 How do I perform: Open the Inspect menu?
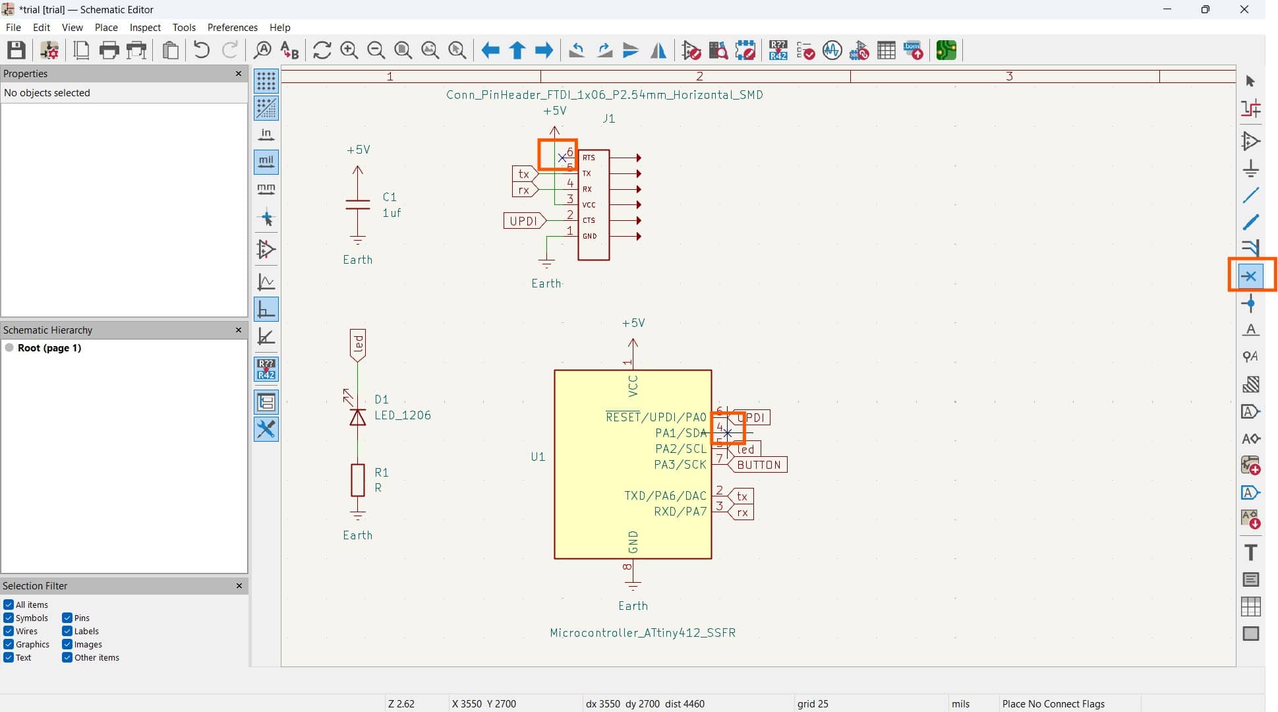[x=145, y=27]
